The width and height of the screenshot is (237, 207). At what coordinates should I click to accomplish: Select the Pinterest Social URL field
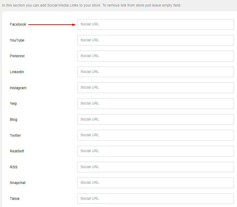tap(156, 56)
